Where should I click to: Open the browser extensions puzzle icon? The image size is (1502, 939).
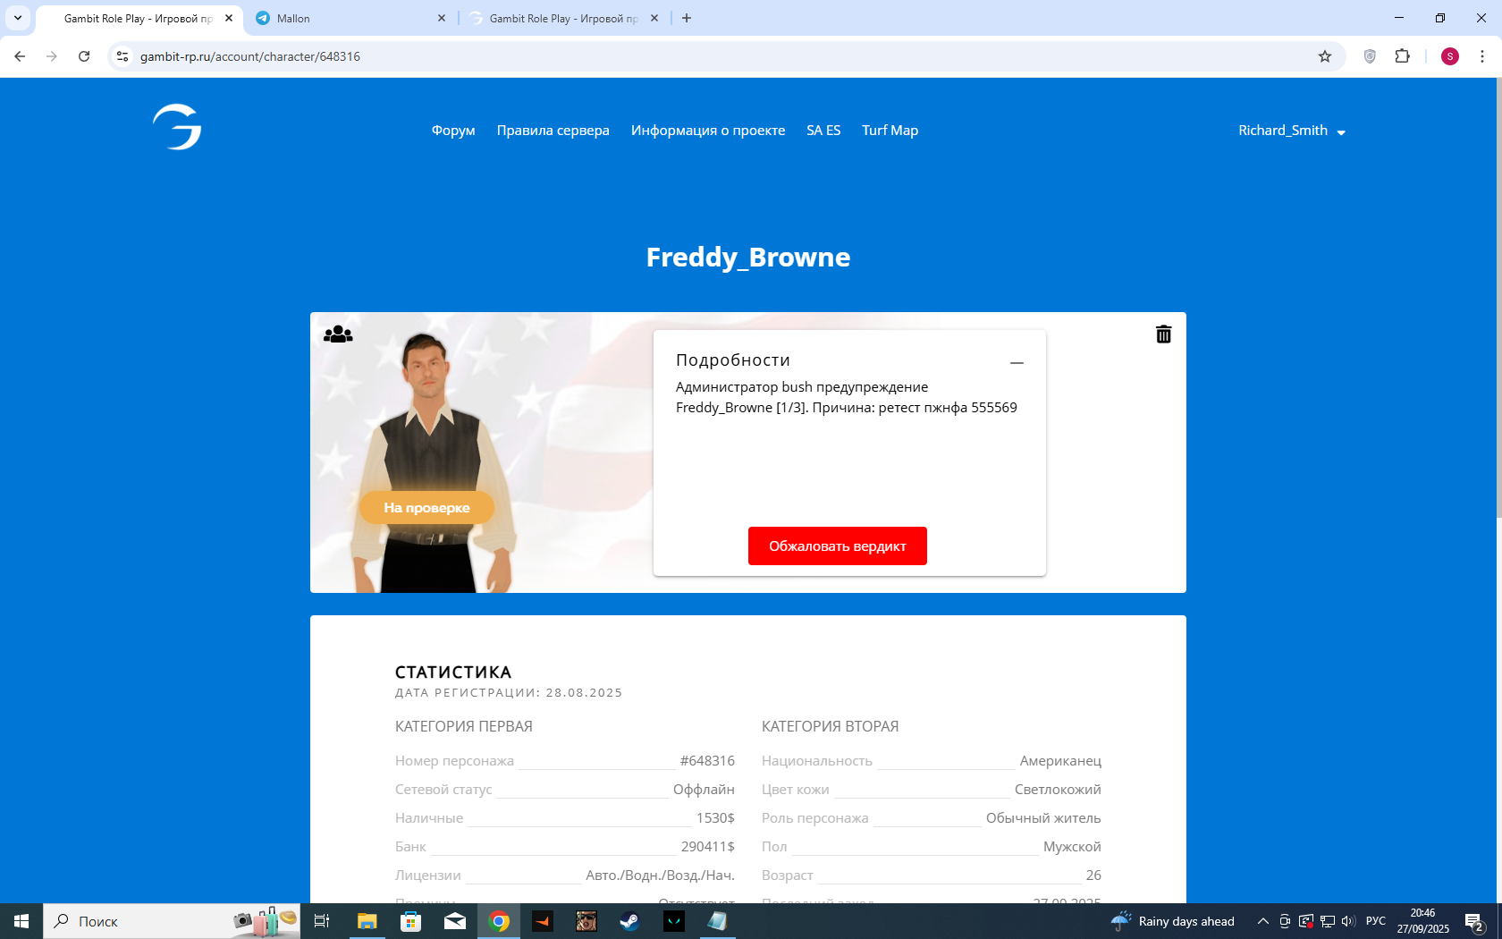[x=1402, y=56]
